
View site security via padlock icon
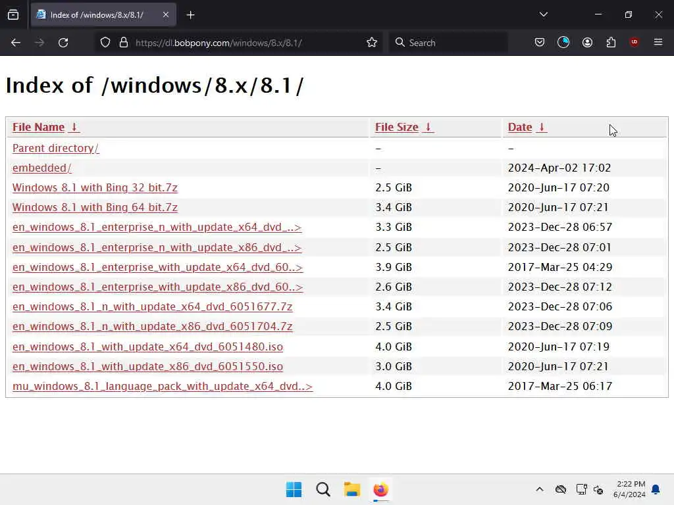click(124, 43)
